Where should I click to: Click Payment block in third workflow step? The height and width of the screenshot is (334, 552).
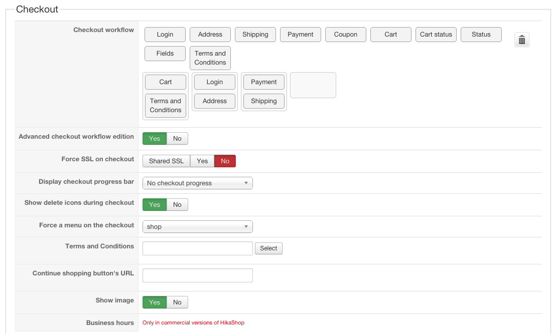[264, 82]
